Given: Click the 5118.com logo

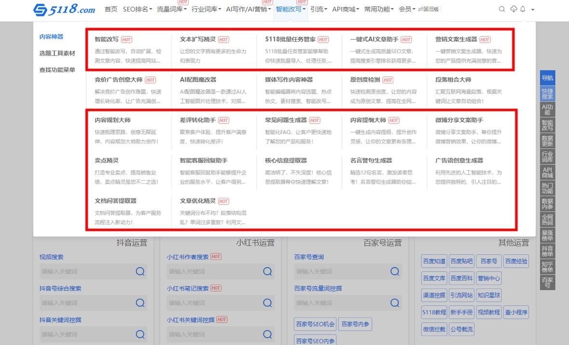Looking at the screenshot, I should [63, 9].
